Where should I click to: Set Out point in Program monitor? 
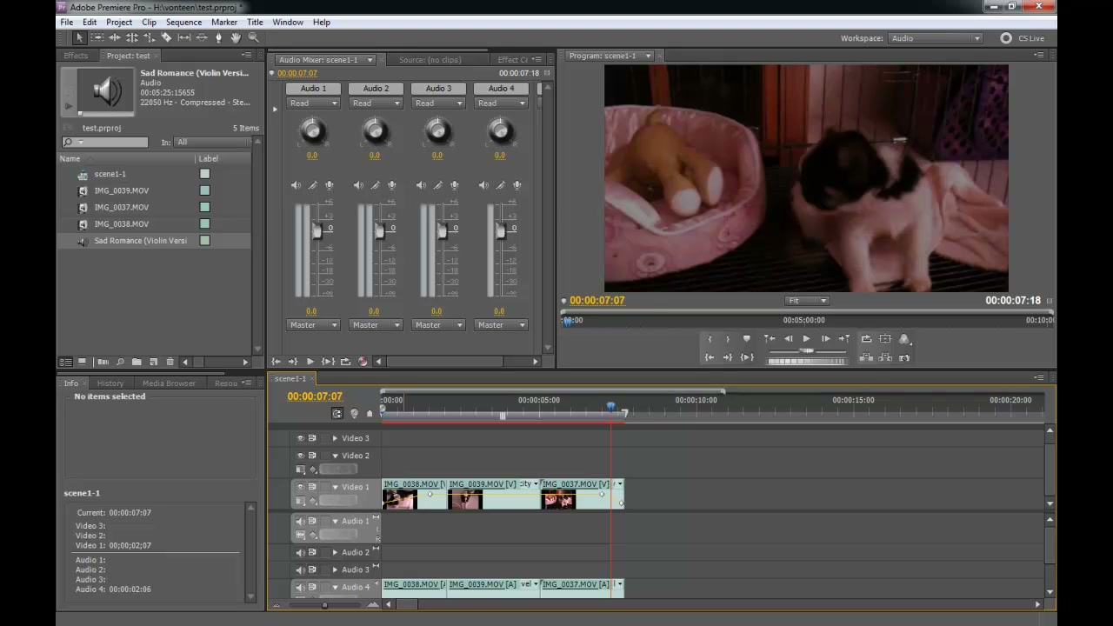(x=728, y=339)
